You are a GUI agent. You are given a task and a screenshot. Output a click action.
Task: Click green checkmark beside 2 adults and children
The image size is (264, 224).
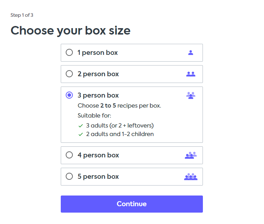click(81, 134)
